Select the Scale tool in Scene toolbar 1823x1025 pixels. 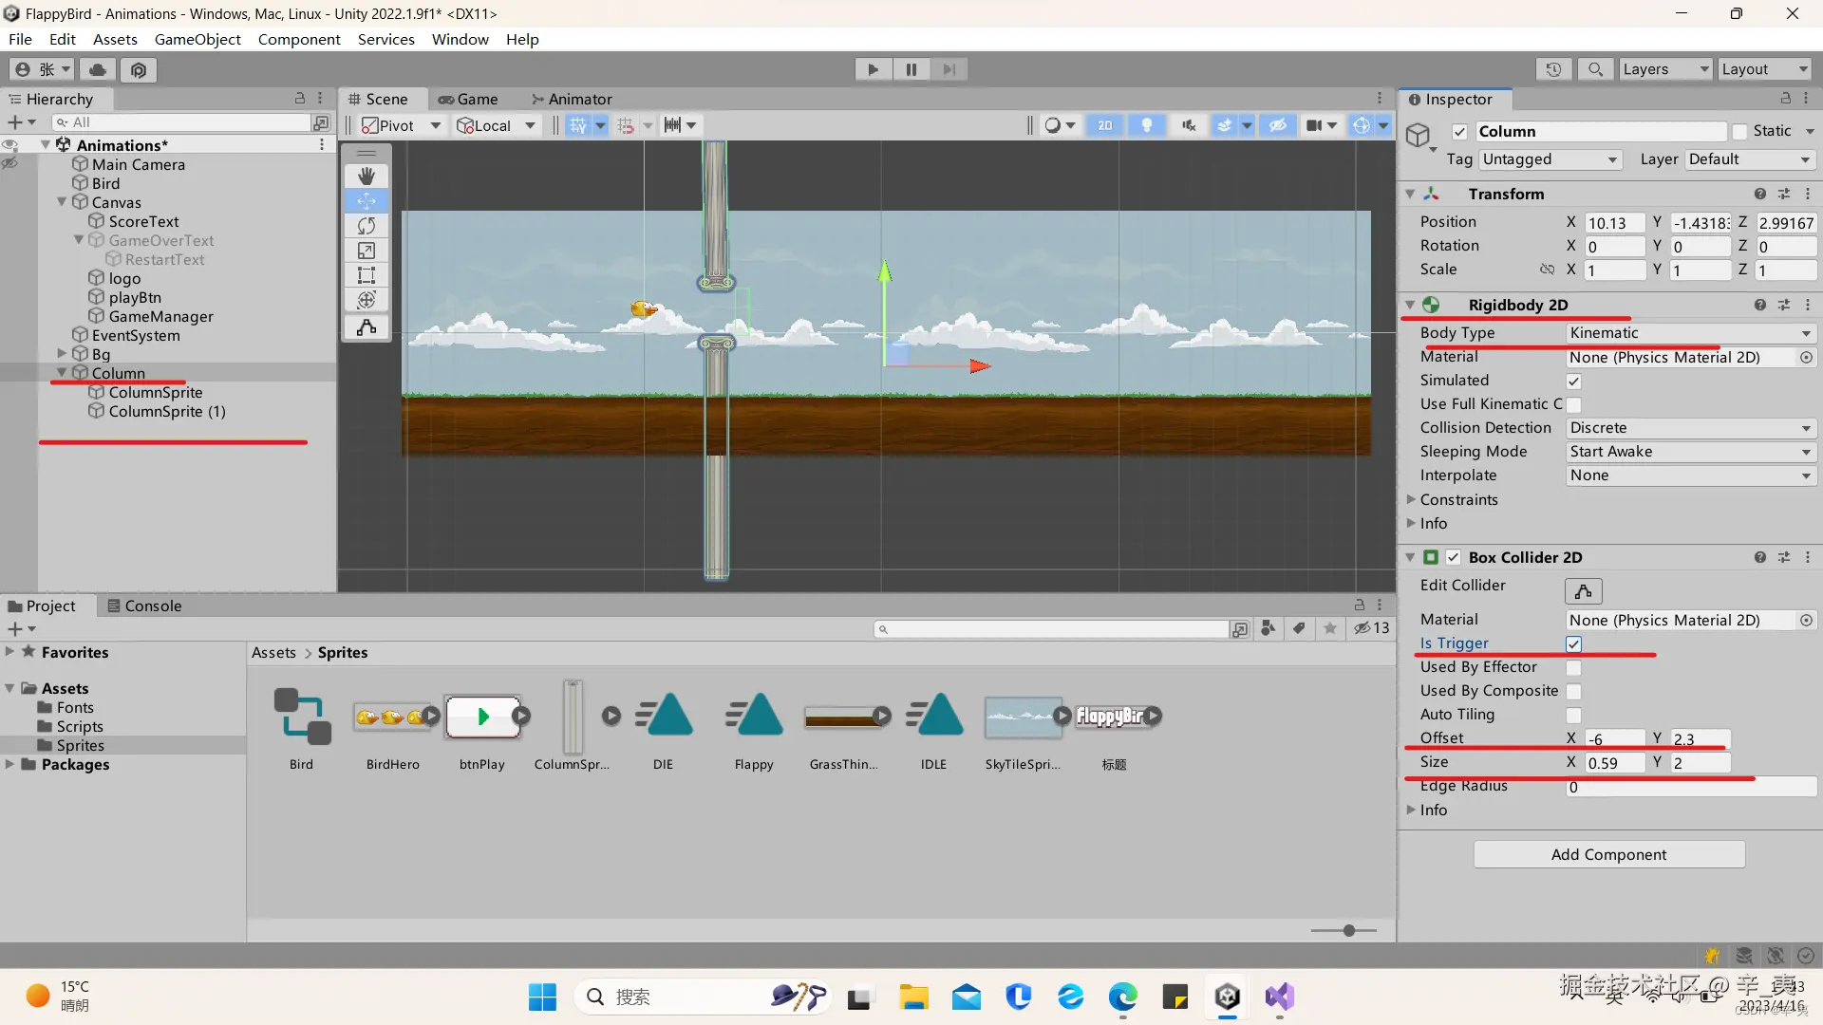pyautogui.click(x=366, y=251)
